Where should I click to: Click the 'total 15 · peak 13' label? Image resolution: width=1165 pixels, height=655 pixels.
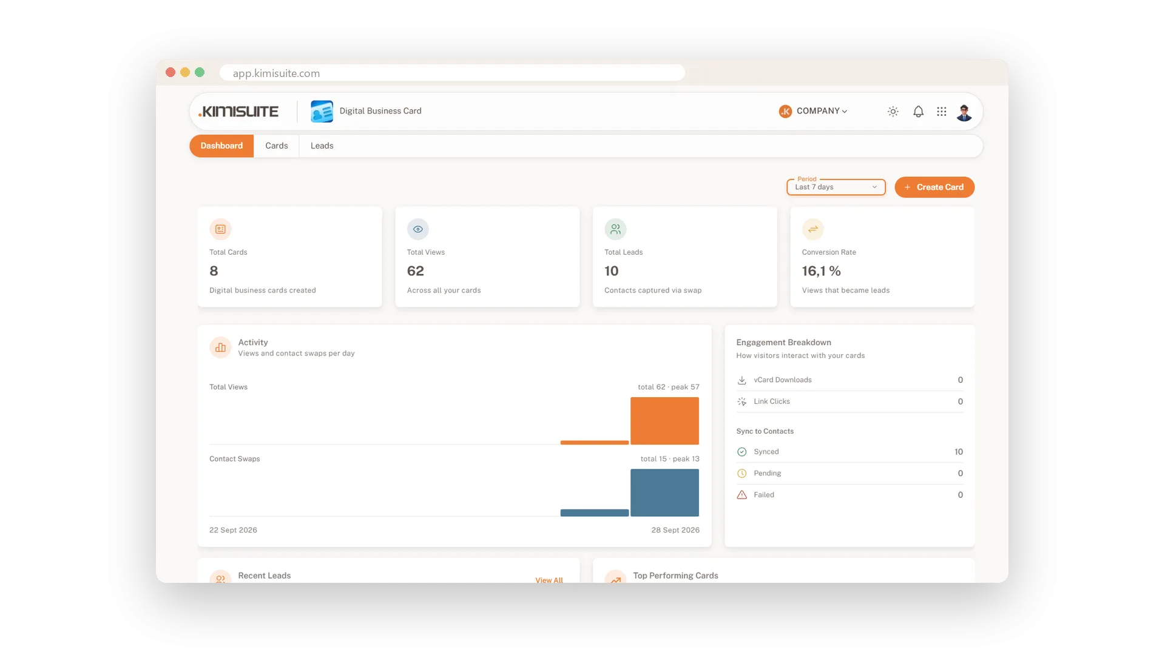tap(670, 459)
